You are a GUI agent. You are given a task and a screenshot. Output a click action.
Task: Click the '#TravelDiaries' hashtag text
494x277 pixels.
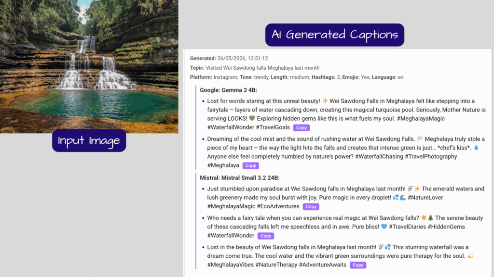coord(407,227)
